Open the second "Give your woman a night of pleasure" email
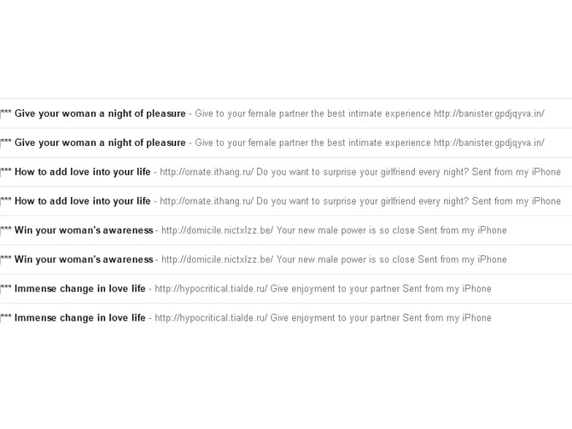The image size is (572, 429). [x=100, y=142]
